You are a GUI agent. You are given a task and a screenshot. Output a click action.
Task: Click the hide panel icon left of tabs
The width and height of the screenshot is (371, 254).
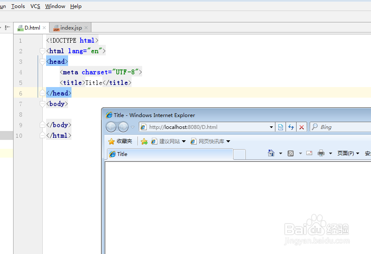pyautogui.click(x=8, y=27)
